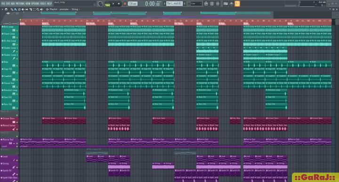The width and height of the screenshot is (339, 182).
Task: Select the Delete tool in Playlist toolbar
Action: coord(19,9)
